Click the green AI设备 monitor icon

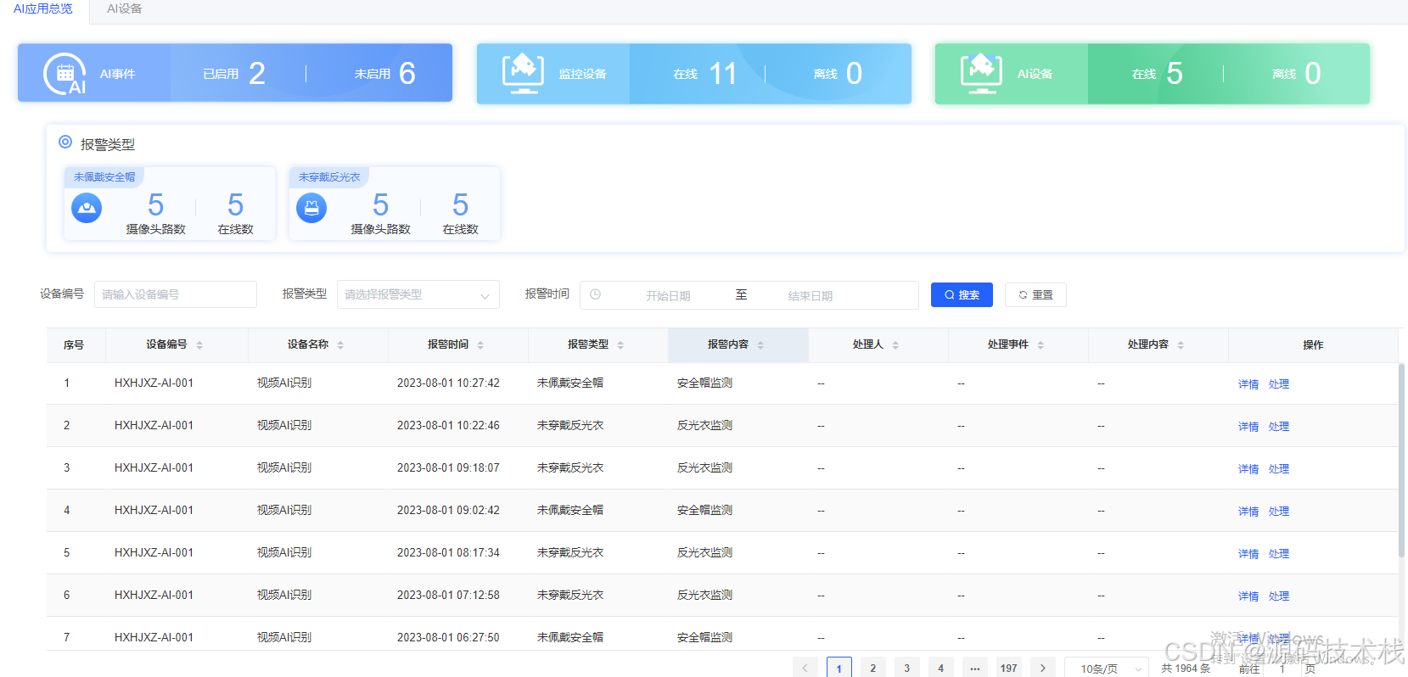(x=981, y=73)
